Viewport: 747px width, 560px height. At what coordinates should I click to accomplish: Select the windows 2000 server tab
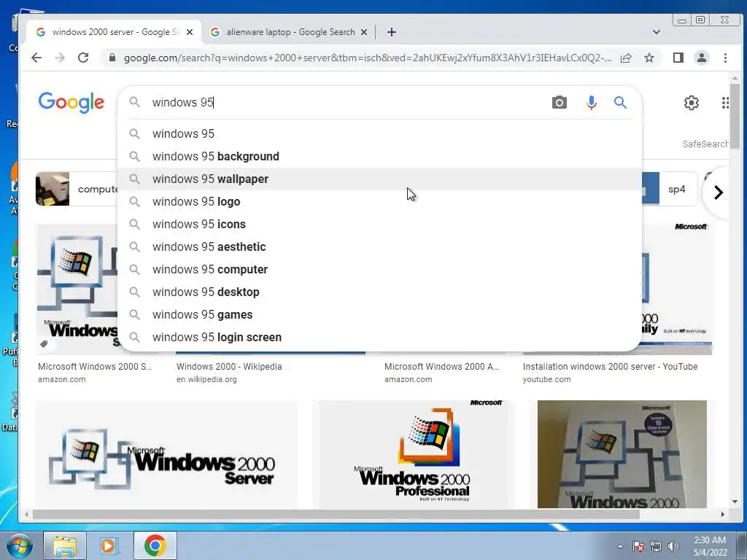tap(113, 32)
